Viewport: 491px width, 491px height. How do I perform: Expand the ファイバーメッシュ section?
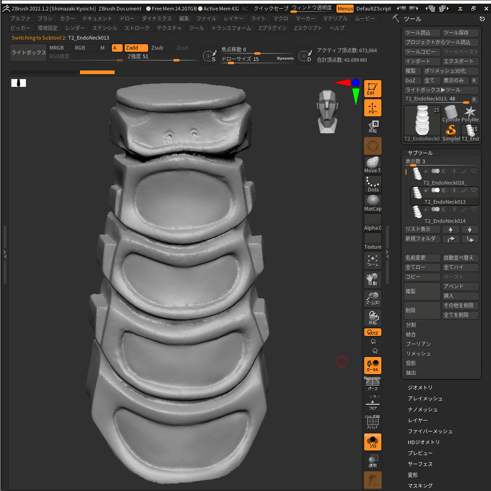tap(430, 431)
